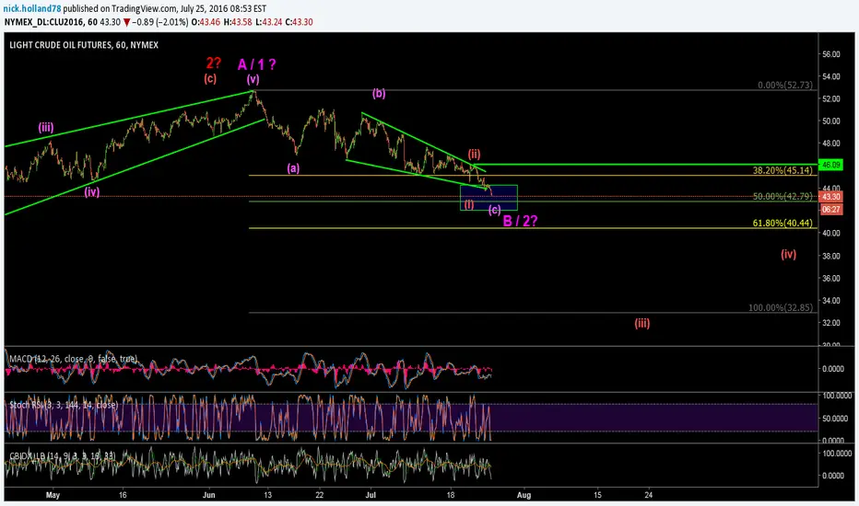The image size is (859, 506).
Task: Select the 61.80%(40.44) Fibonacci level label
Action: point(783,223)
